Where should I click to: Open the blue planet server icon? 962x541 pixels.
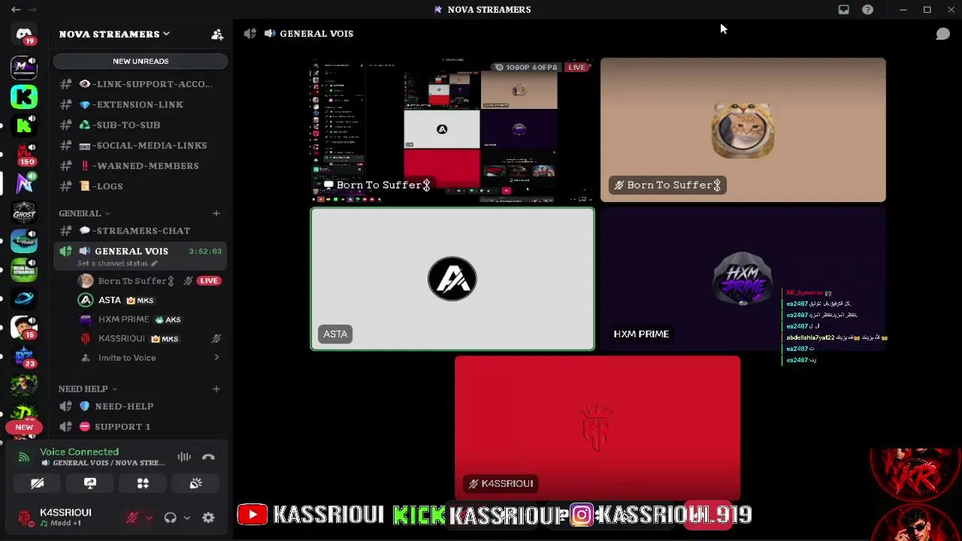pyautogui.click(x=24, y=298)
